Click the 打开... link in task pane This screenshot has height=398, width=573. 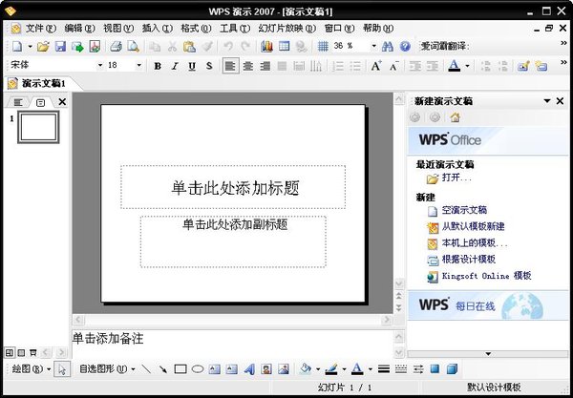456,178
